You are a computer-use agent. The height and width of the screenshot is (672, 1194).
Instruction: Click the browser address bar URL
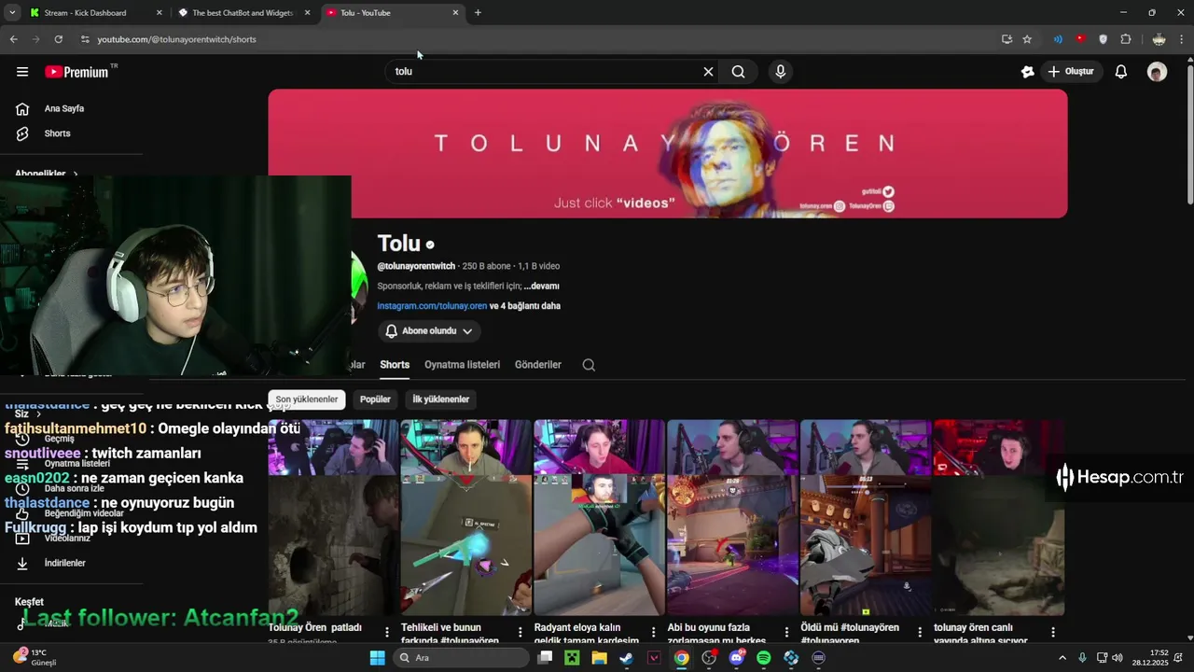pyautogui.click(x=176, y=39)
